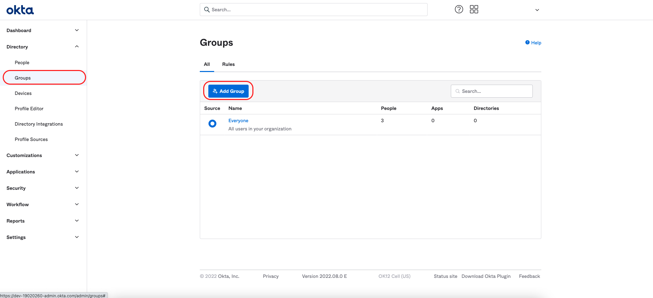Open the apps grid icon
The width and height of the screenshot is (653, 298).
click(474, 10)
